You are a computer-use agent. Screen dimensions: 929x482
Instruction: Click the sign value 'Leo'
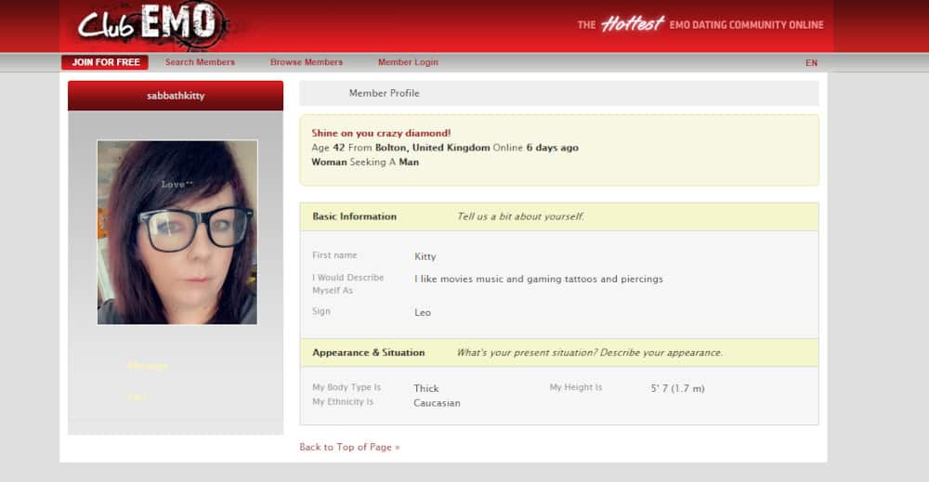tap(423, 313)
